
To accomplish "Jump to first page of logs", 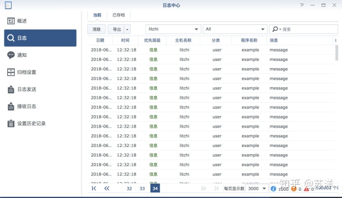I will coord(94,188).
